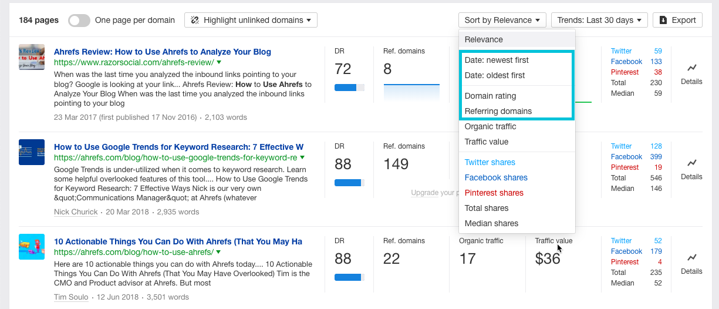Viewport: 719px width, 309px height.
Task: Click the trend chart icon for Google Trends row
Action: pyautogui.click(x=691, y=163)
